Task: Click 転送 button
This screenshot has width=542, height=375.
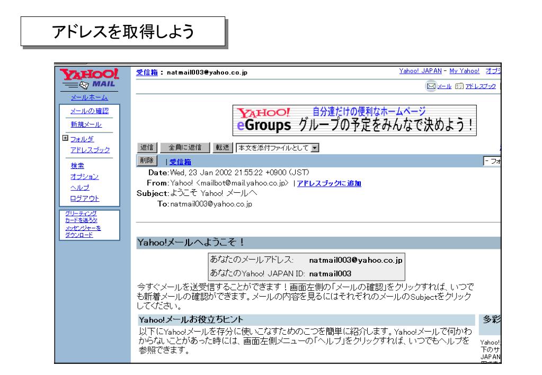Action: point(223,148)
